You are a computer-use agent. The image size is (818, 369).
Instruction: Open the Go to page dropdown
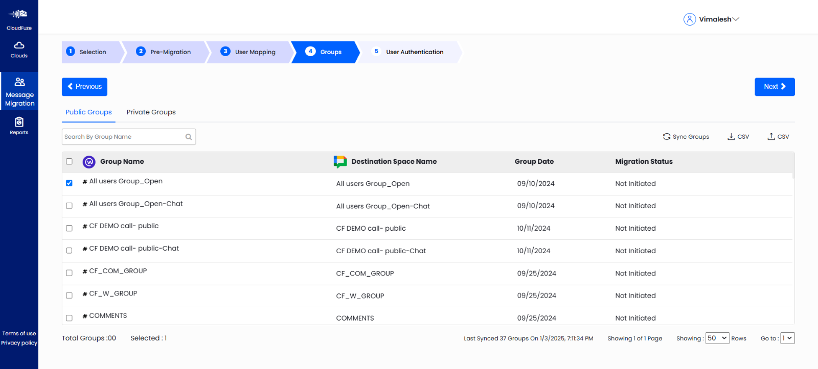click(787, 338)
